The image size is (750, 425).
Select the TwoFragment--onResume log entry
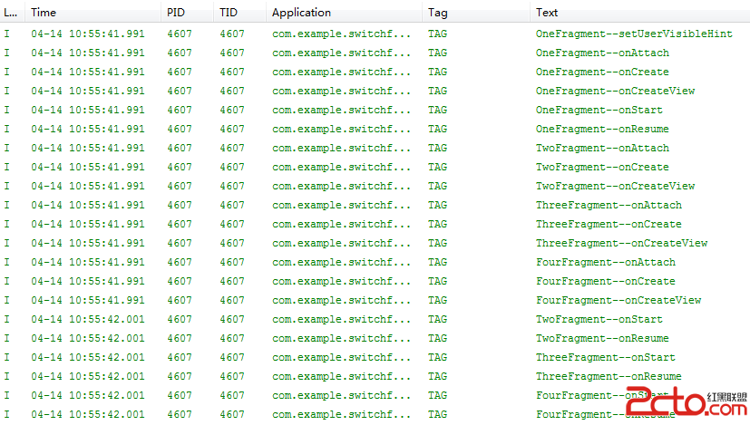point(601,338)
